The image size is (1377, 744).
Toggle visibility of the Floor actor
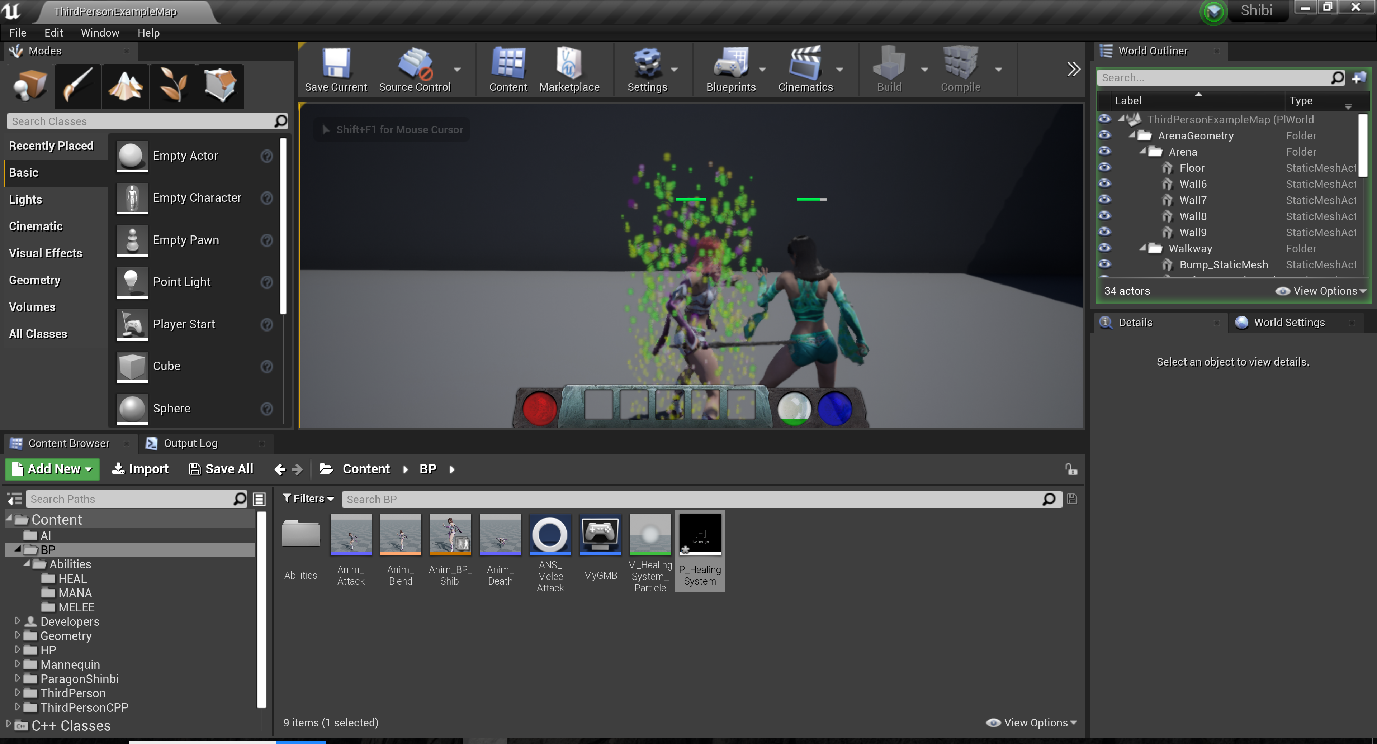1105,167
